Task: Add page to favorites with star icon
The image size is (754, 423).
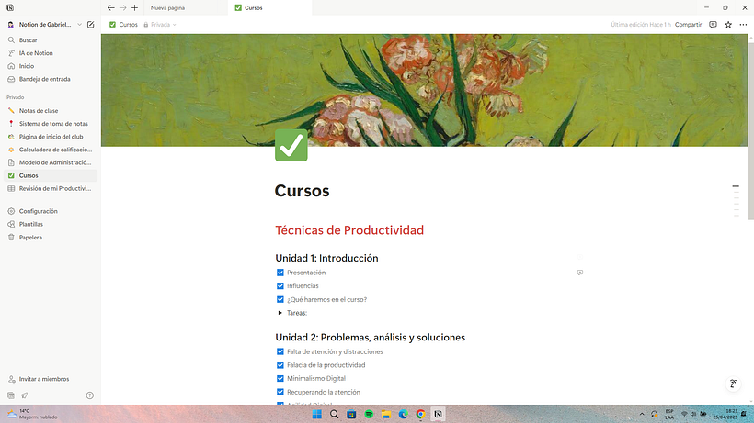Action: point(728,25)
